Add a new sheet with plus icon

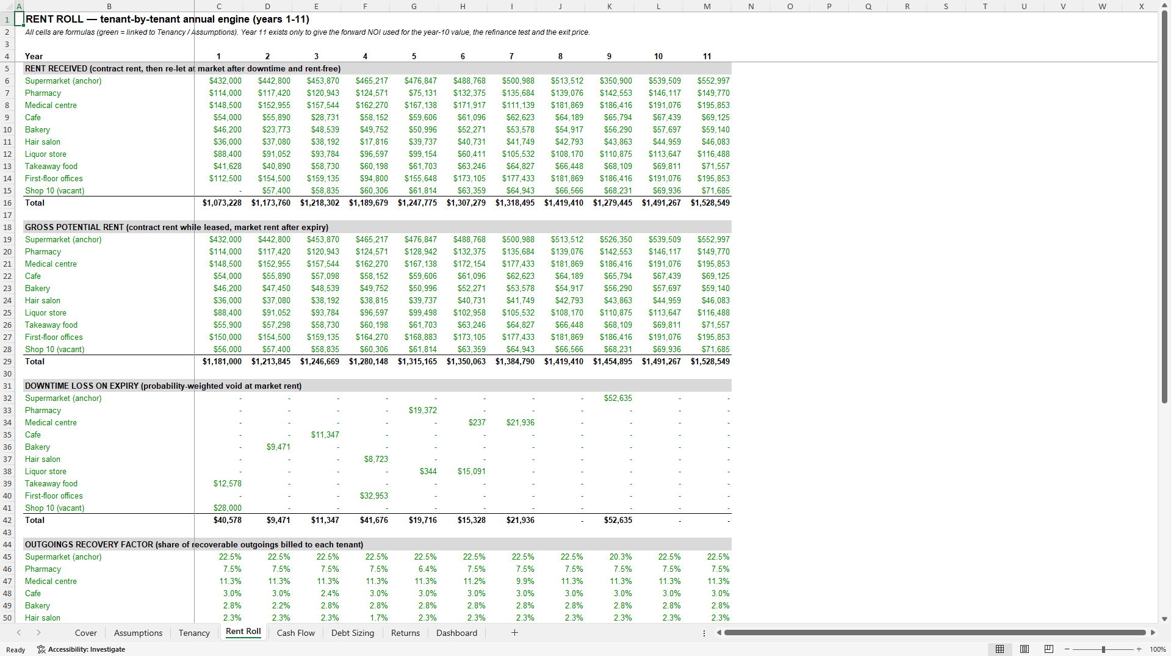coord(514,633)
